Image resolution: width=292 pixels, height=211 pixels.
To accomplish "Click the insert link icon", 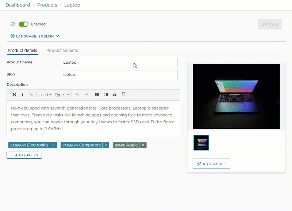I will click(31, 95).
